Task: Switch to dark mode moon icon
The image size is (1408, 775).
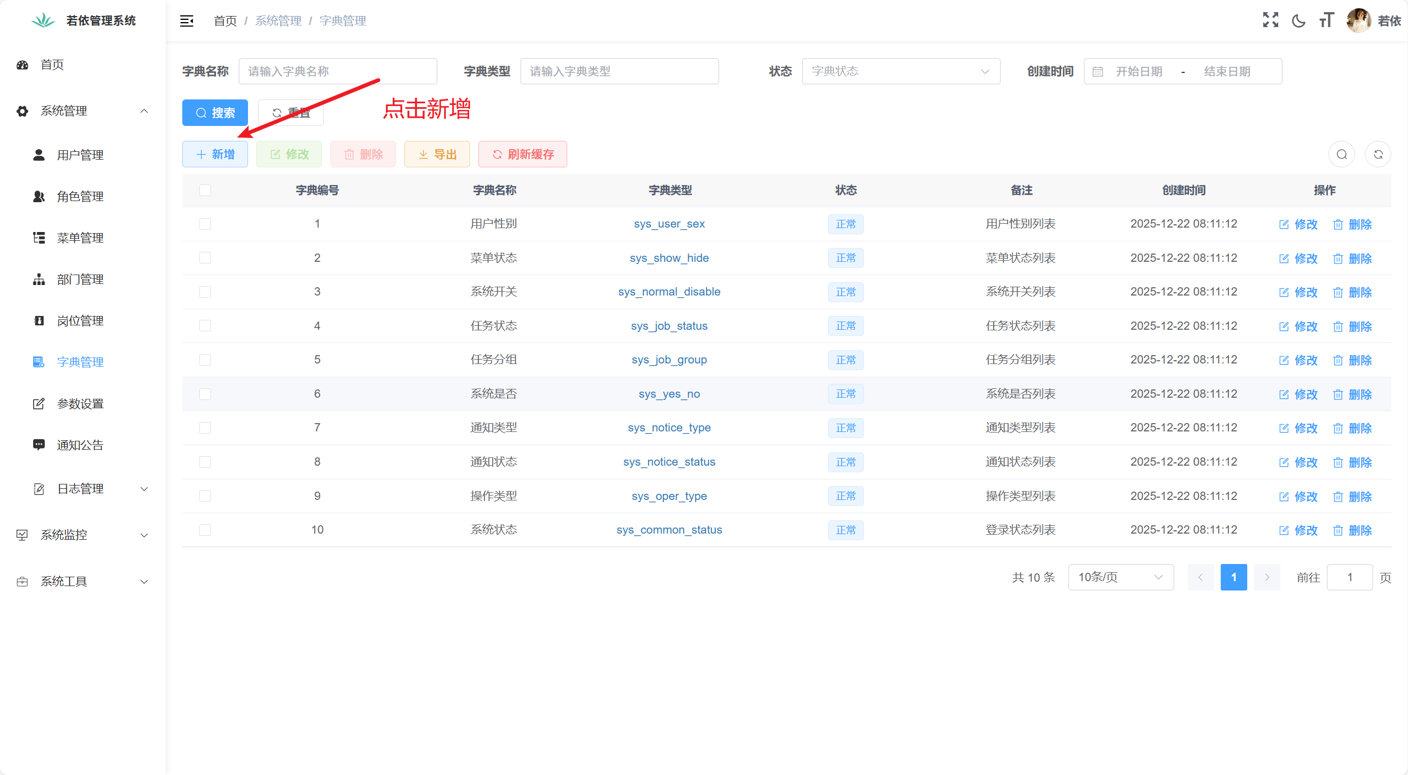Action: tap(1299, 21)
